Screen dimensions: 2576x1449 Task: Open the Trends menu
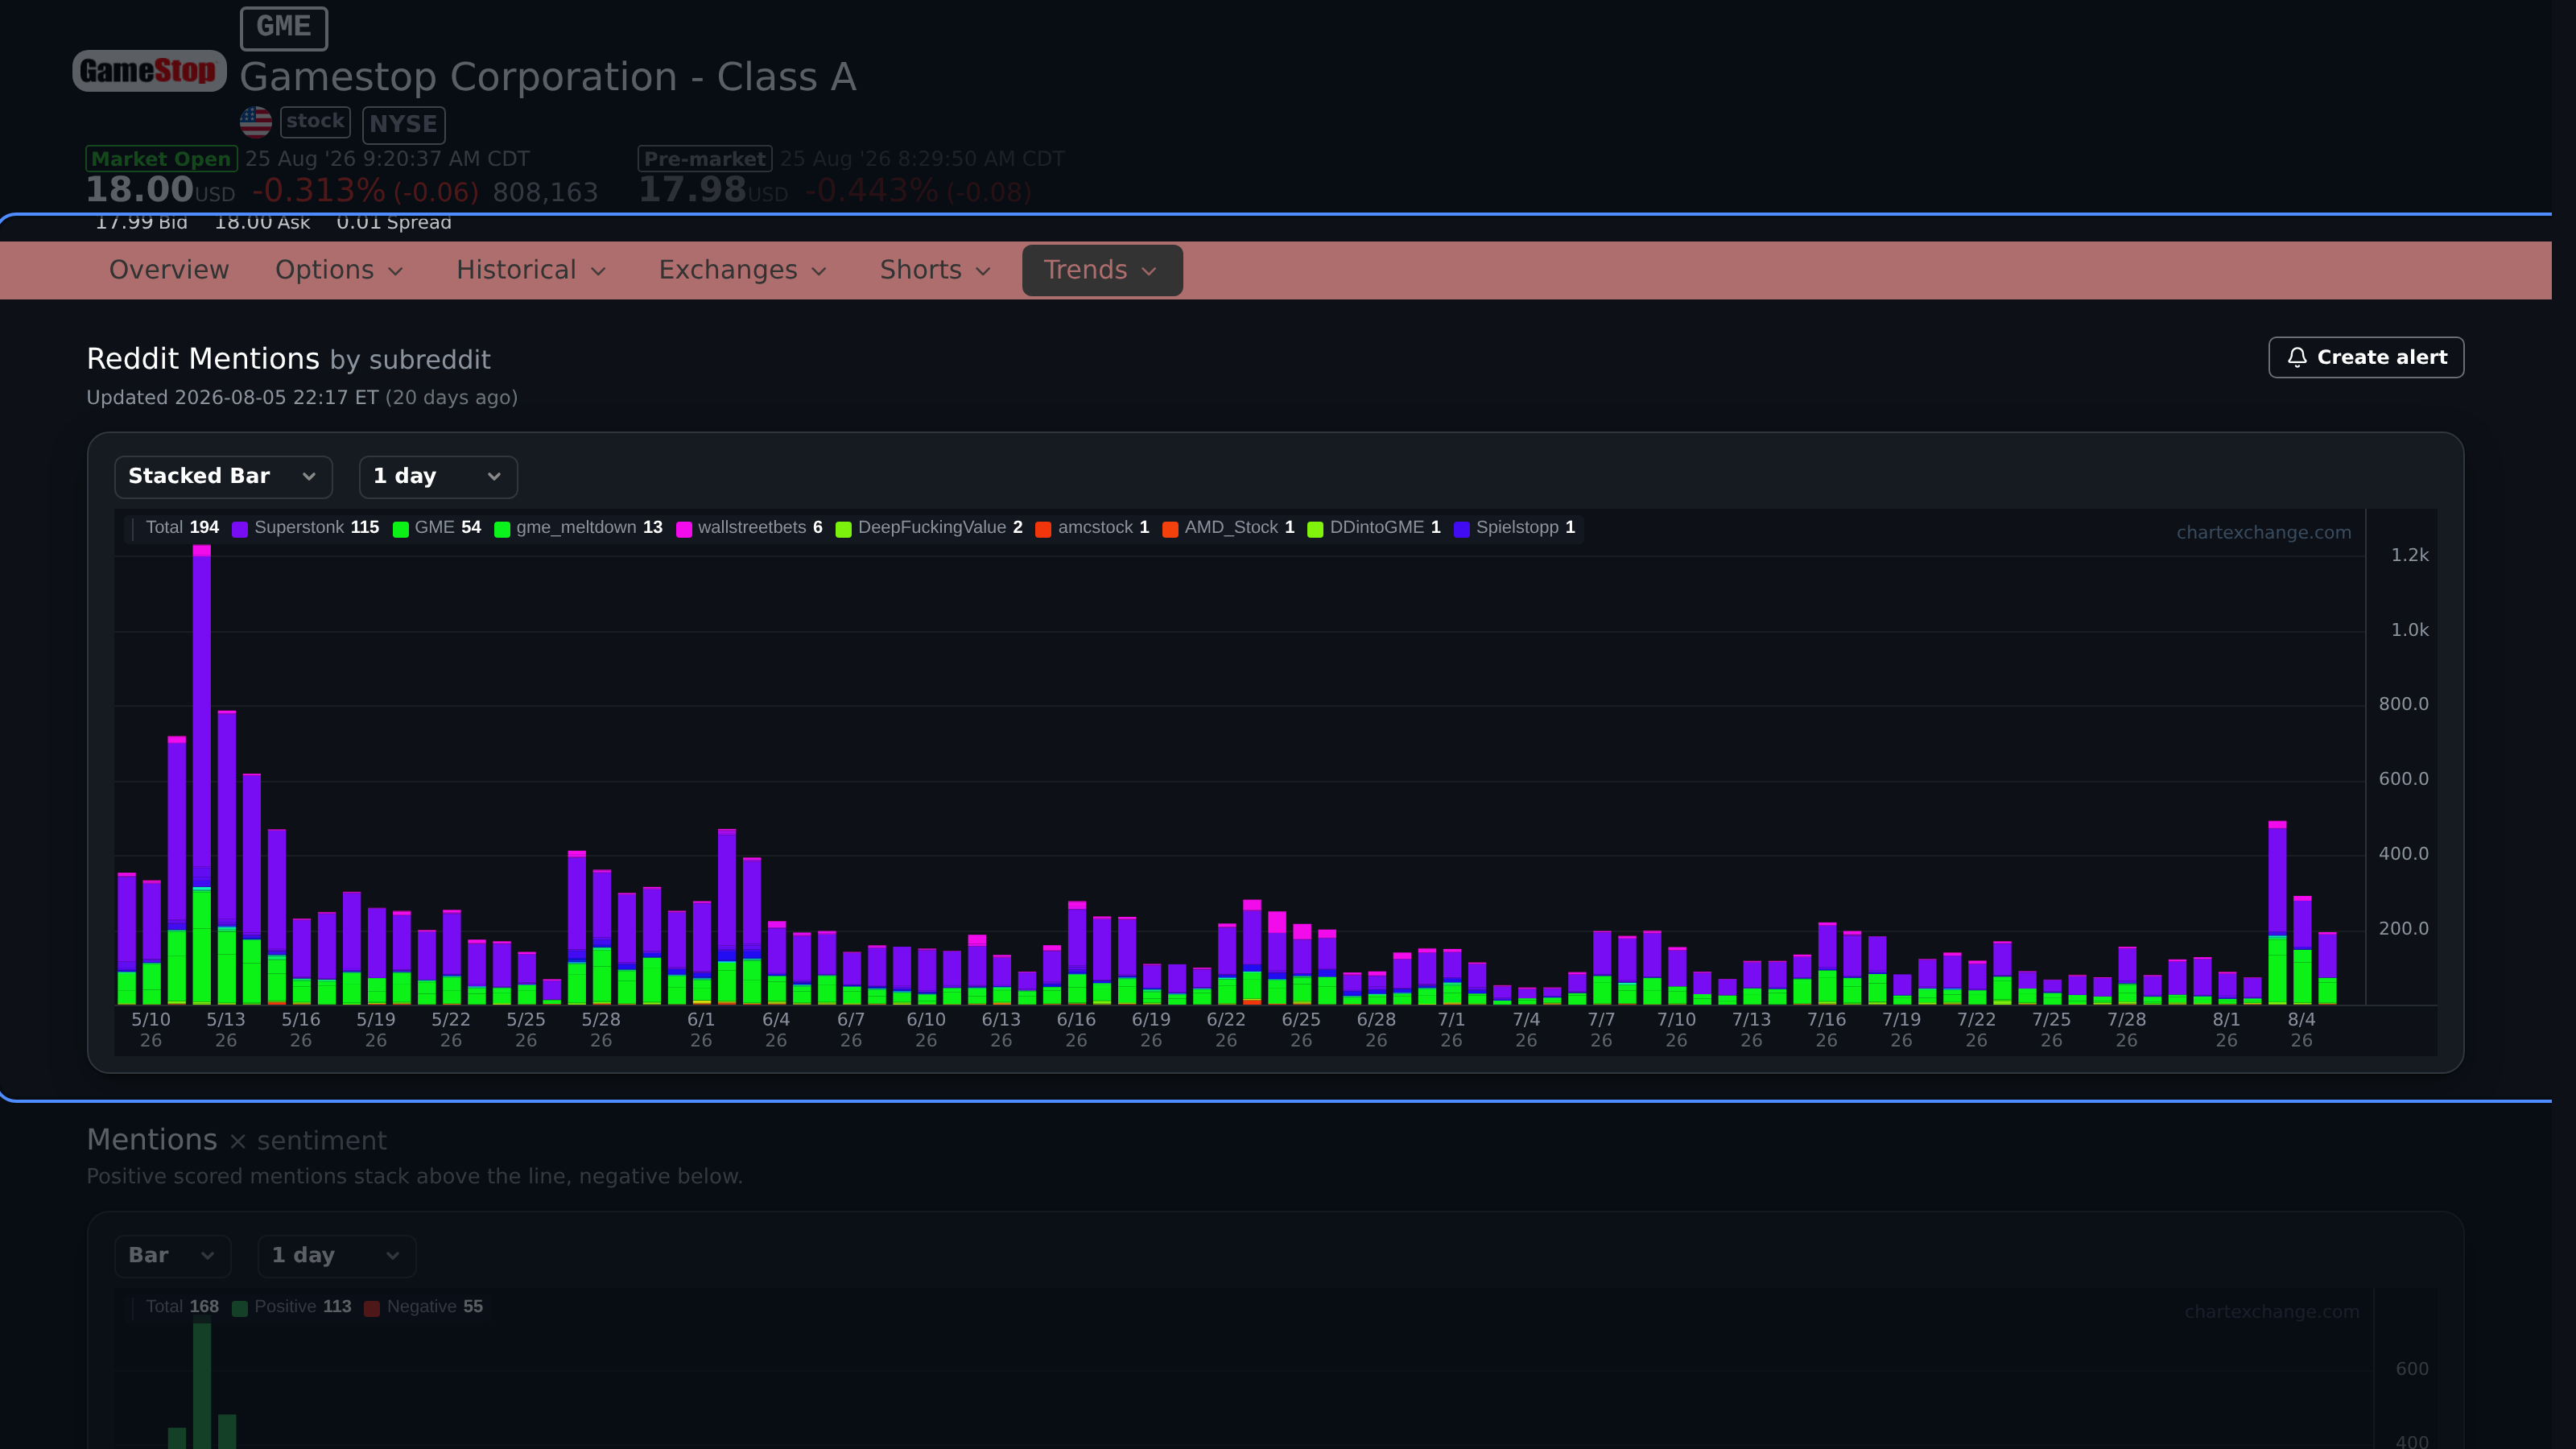(1102, 270)
